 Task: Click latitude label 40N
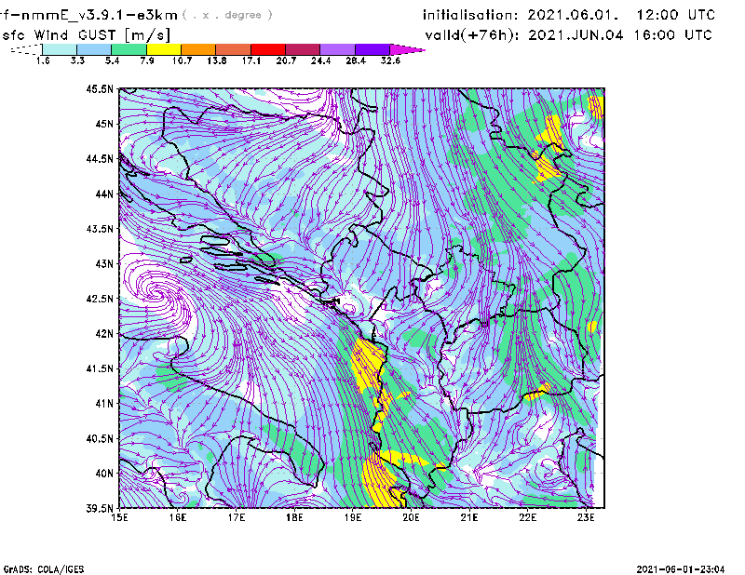[x=104, y=474]
